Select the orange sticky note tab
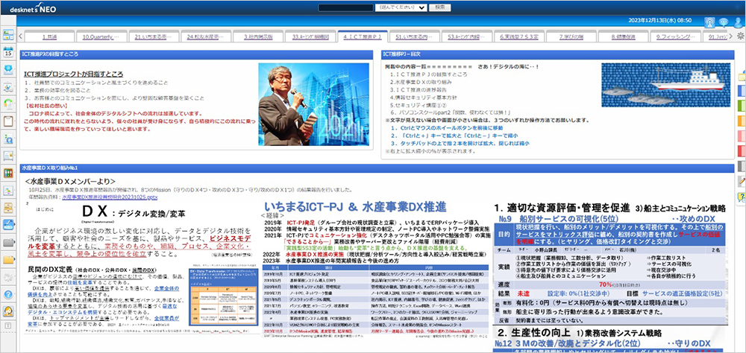The width and height of the screenshot is (746, 353). coord(742,121)
